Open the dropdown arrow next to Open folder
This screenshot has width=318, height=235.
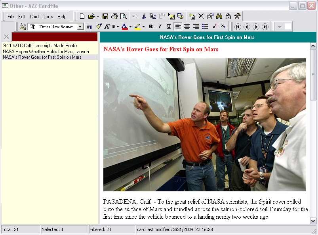pos(97,16)
